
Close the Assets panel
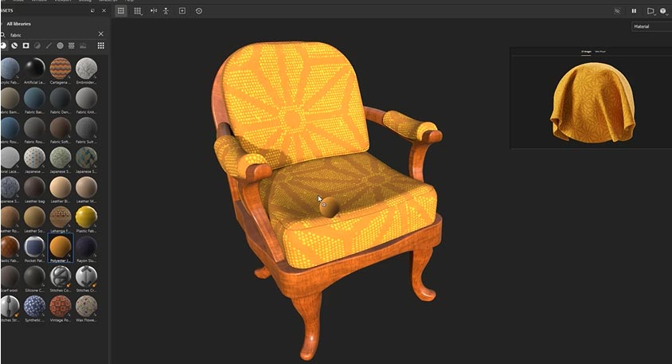(x=103, y=11)
